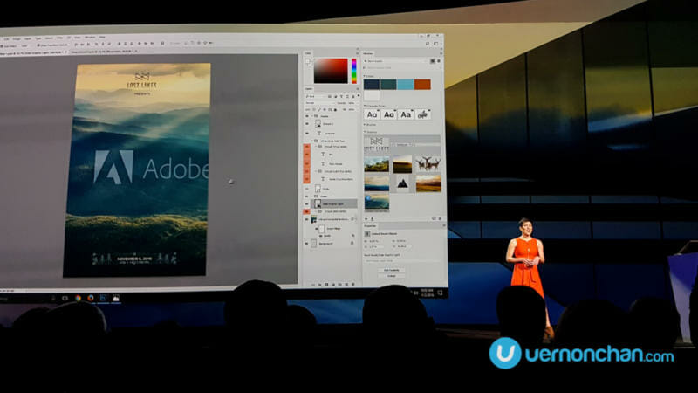Screen dimensions: 698x393
Task: Hide the topmost Header group layer
Action: (307, 116)
